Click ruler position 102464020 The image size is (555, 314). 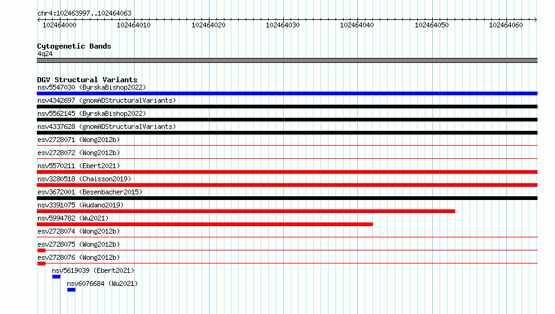(208, 25)
